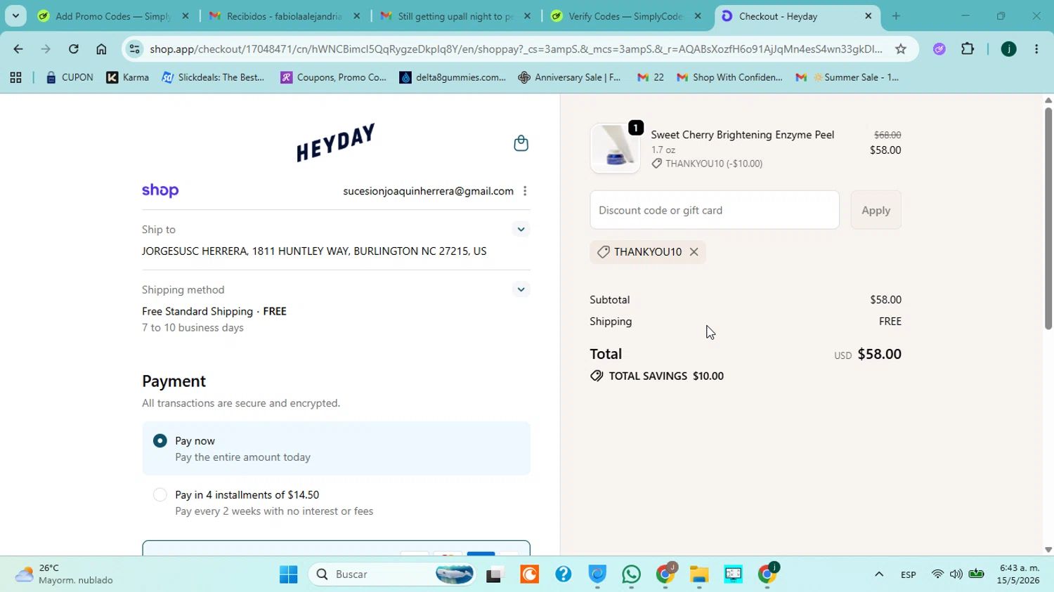This screenshot has height=592, width=1054.
Task: Bookmark this page with the star icon
Action: (x=901, y=48)
